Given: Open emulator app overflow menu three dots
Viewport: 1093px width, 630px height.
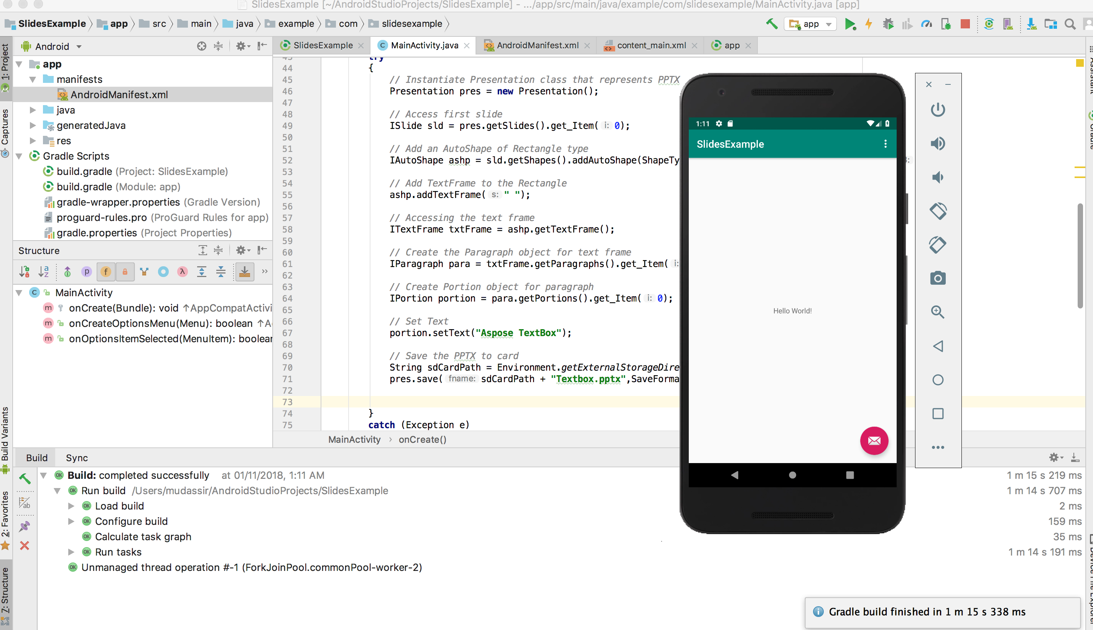Looking at the screenshot, I should (885, 143).
